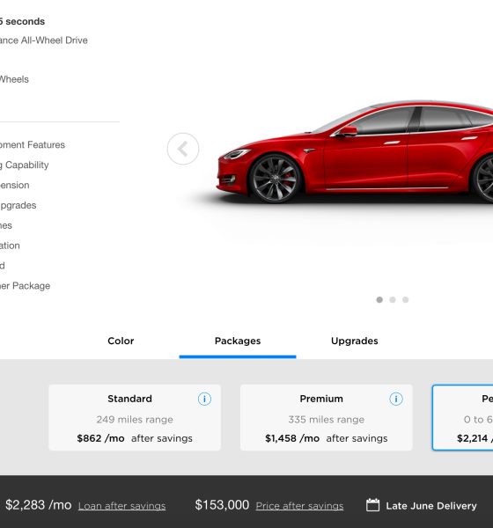This screenshot has height=528, width=493.
Task: Switch to the Upgrades tab
Action: [x=355, y=341]
